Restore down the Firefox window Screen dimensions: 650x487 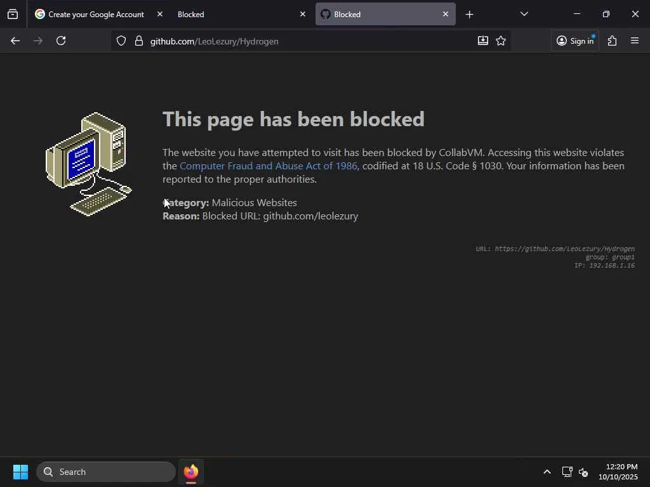pyautogui.click(x=606, y=14)
